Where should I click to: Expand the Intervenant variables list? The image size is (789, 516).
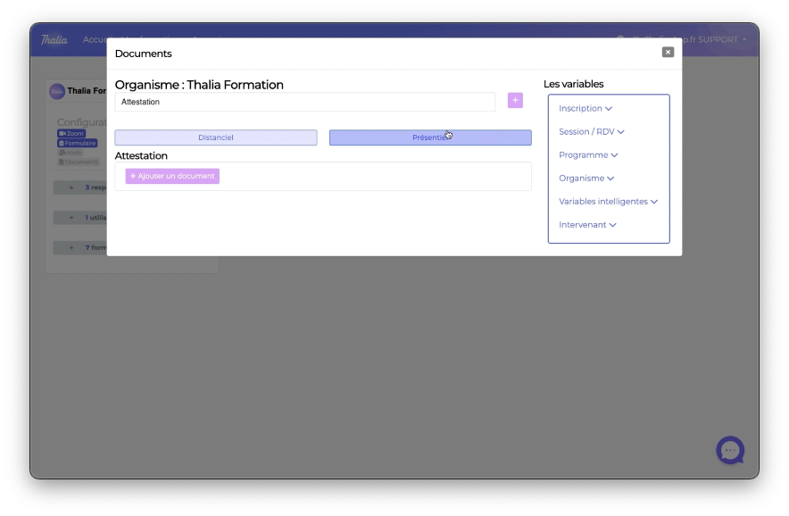coord(587,224)
